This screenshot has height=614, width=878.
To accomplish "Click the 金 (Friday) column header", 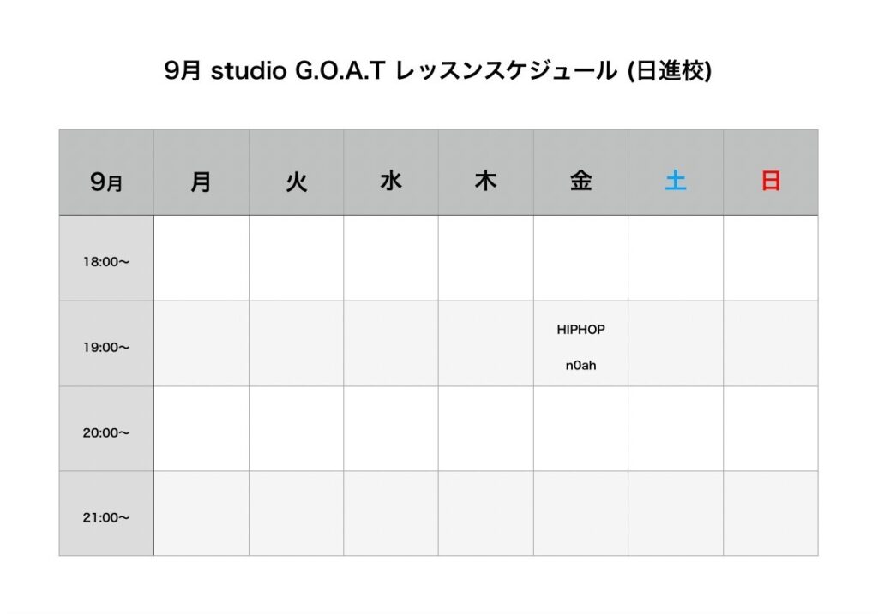I will pyautogui.click(x=580, y=182).
